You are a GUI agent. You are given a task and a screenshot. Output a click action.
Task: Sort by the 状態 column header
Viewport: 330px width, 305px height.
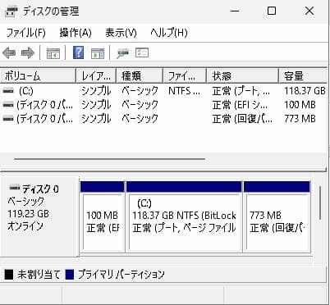(242, 75)
